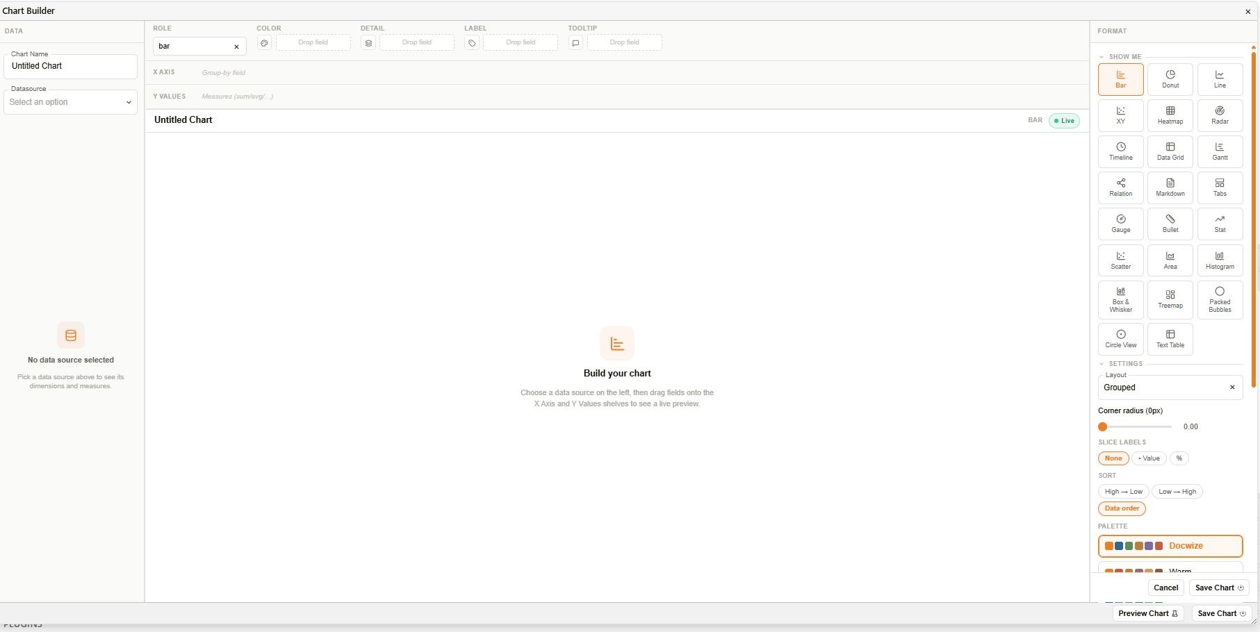Viewport: 1260px width, 632px height.
Task: Click the X Axis group-by shelf
Action: tap(617, 72)
